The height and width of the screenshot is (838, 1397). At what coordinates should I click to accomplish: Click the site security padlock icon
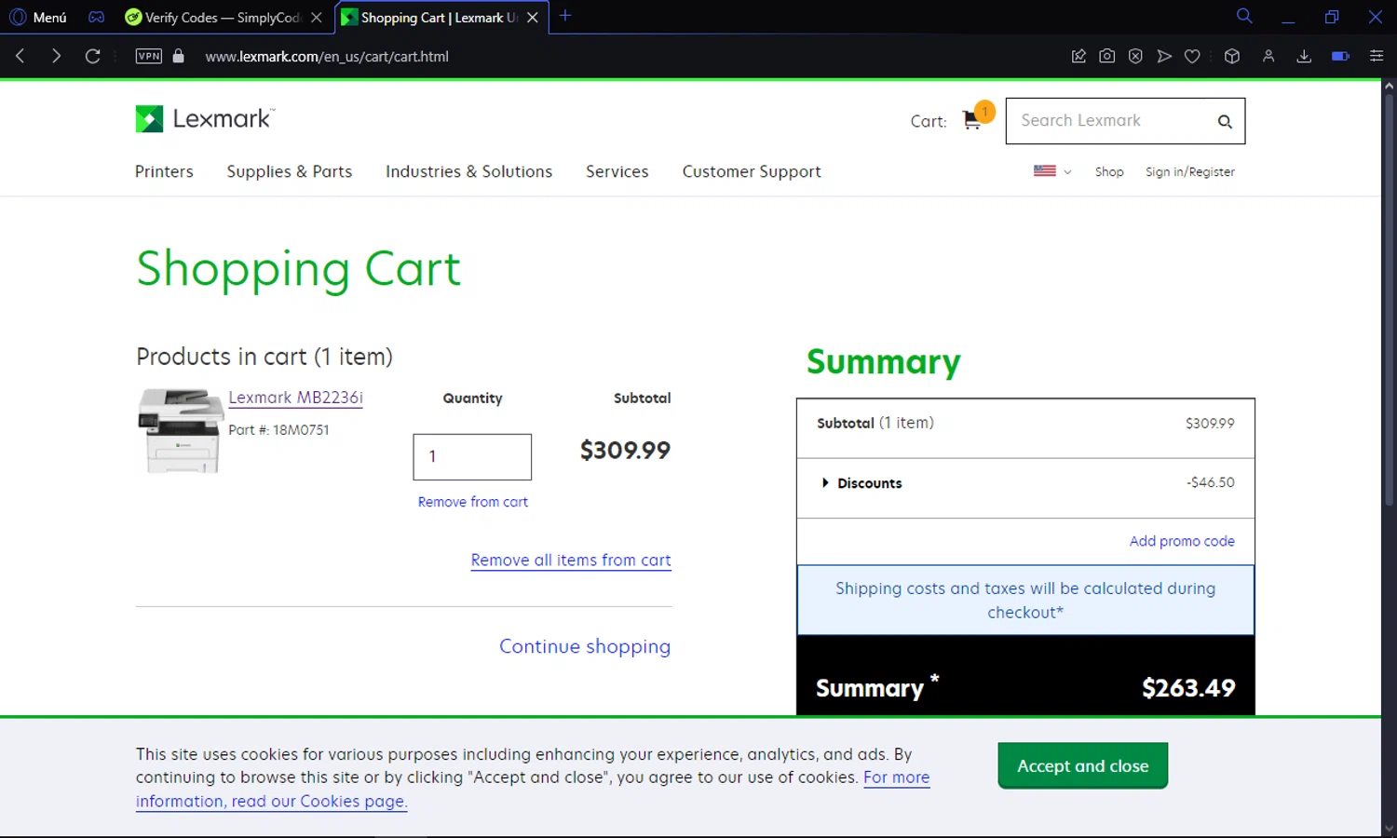(x=179, y=56)
